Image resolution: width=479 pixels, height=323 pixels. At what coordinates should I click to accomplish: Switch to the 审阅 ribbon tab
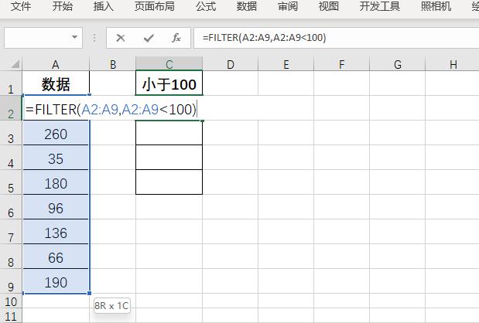(x=288, y=6)
